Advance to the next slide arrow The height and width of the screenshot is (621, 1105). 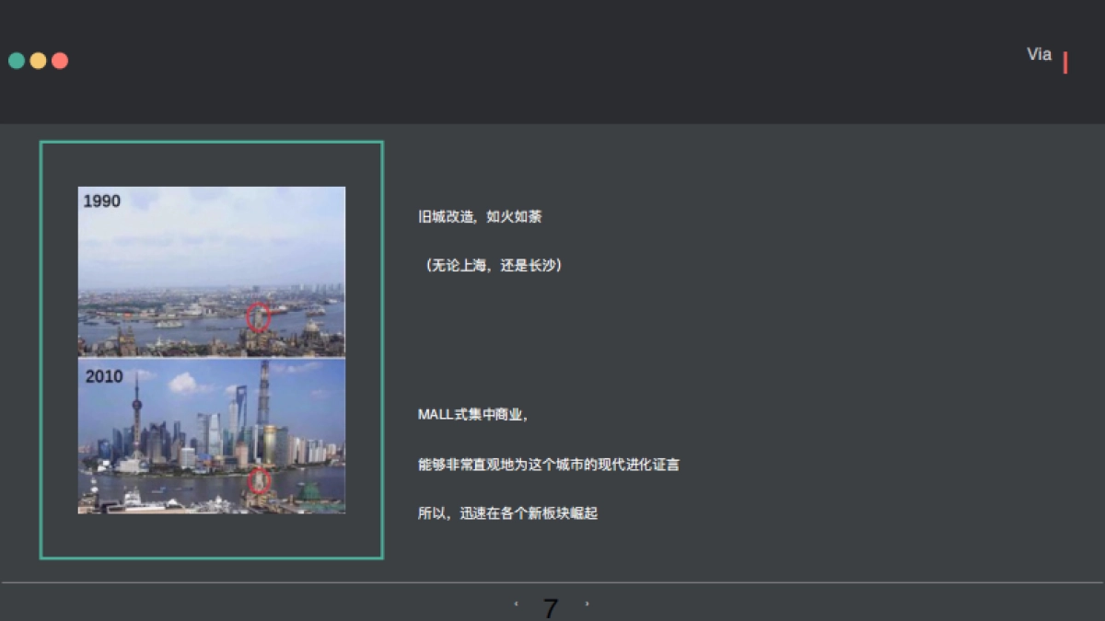coord(587,604)
